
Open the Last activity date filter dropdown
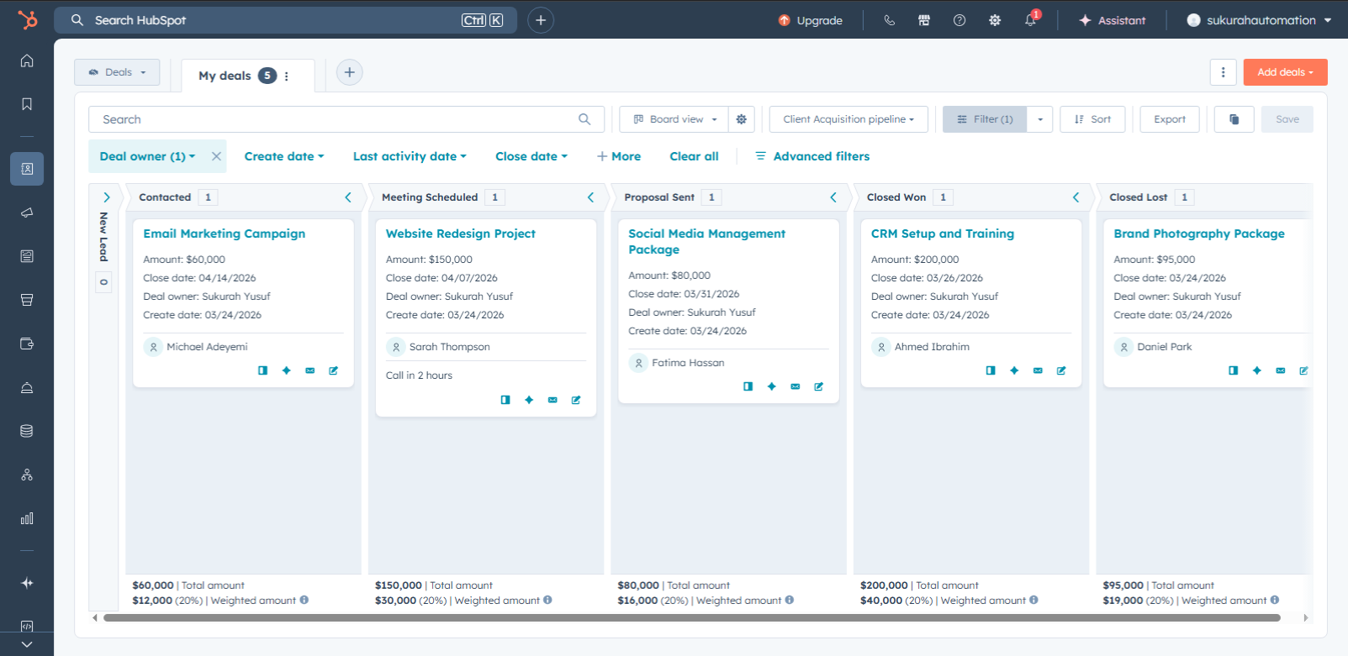(x=410, y=156)
